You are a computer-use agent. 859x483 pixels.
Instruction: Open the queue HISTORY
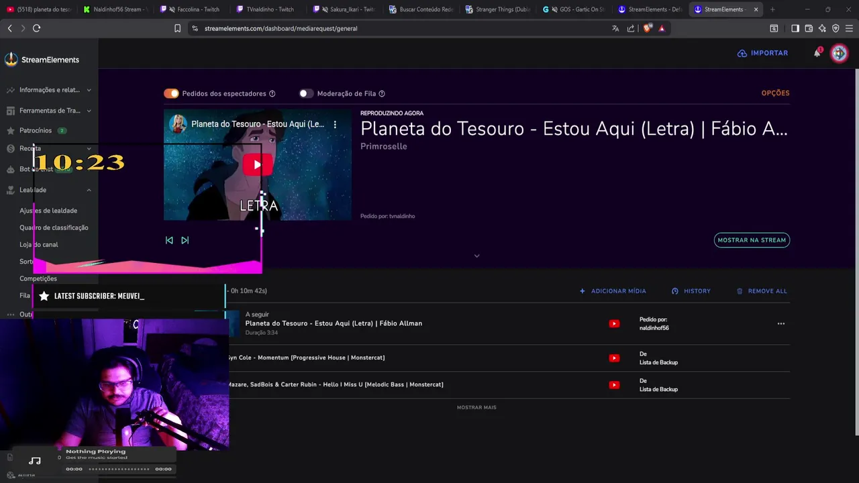[691, 291]
